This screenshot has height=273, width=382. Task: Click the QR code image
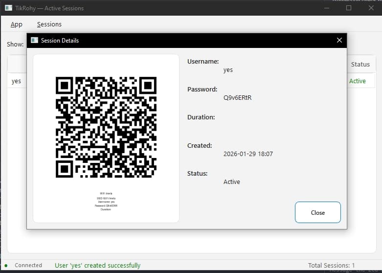(x=106, y=127)
